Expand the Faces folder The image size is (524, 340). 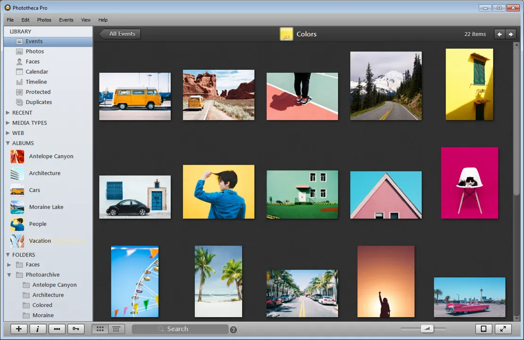[x=9, y=265]
